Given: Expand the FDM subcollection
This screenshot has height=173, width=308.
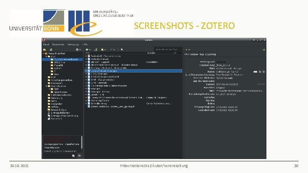Looking at the screenshot, I should click(50, 89).
